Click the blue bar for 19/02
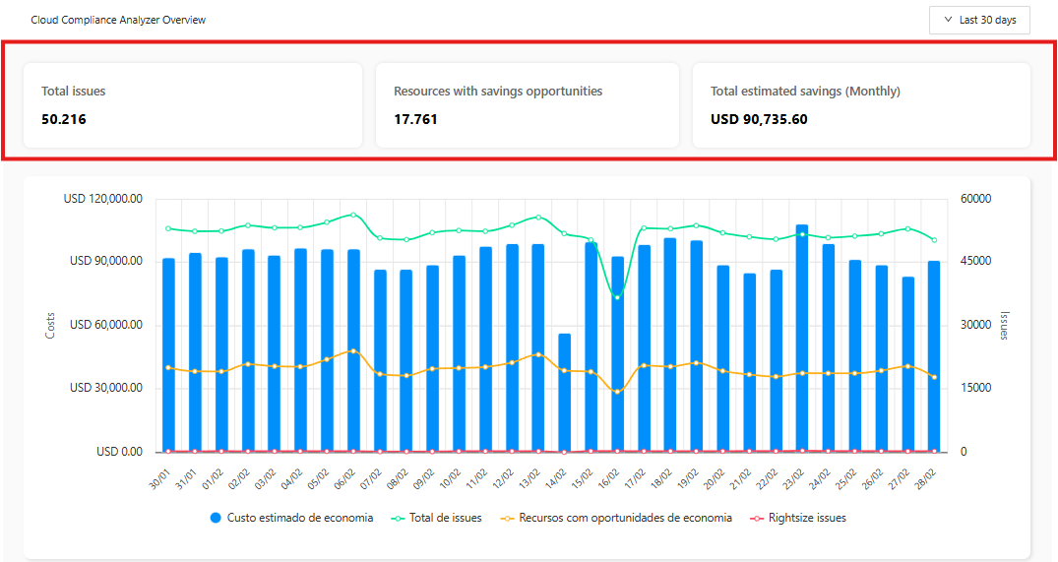Screen dimensions: 1058x562 coord(696,344)
